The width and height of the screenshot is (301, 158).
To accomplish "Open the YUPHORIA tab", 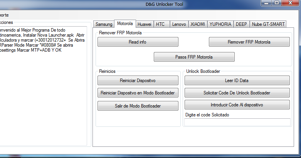I will coord(220,24).
